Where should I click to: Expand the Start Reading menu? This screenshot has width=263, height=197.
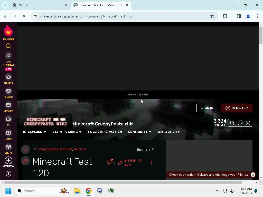(67, 132)
